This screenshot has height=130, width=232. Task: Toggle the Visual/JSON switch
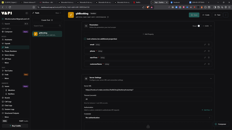point(199,26)
